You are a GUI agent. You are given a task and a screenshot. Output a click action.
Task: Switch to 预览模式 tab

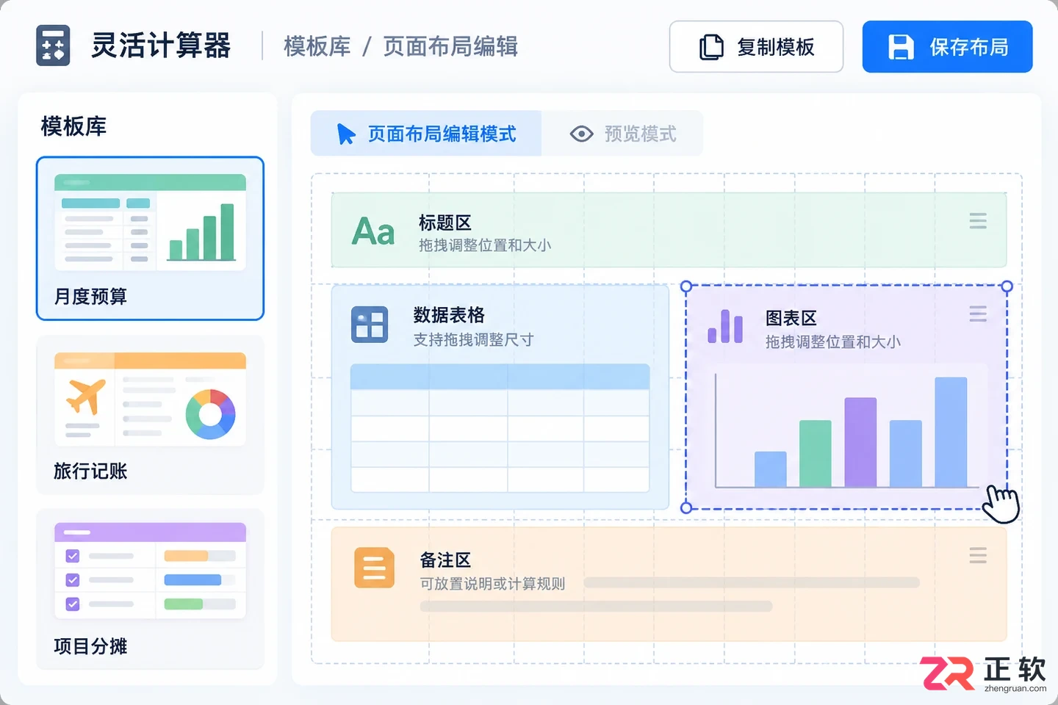[x=622, y=134]
